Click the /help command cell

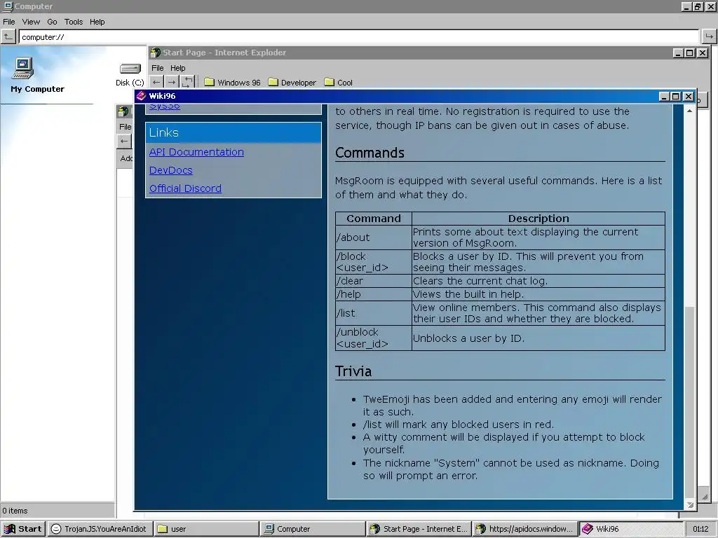tap(373, 294)
